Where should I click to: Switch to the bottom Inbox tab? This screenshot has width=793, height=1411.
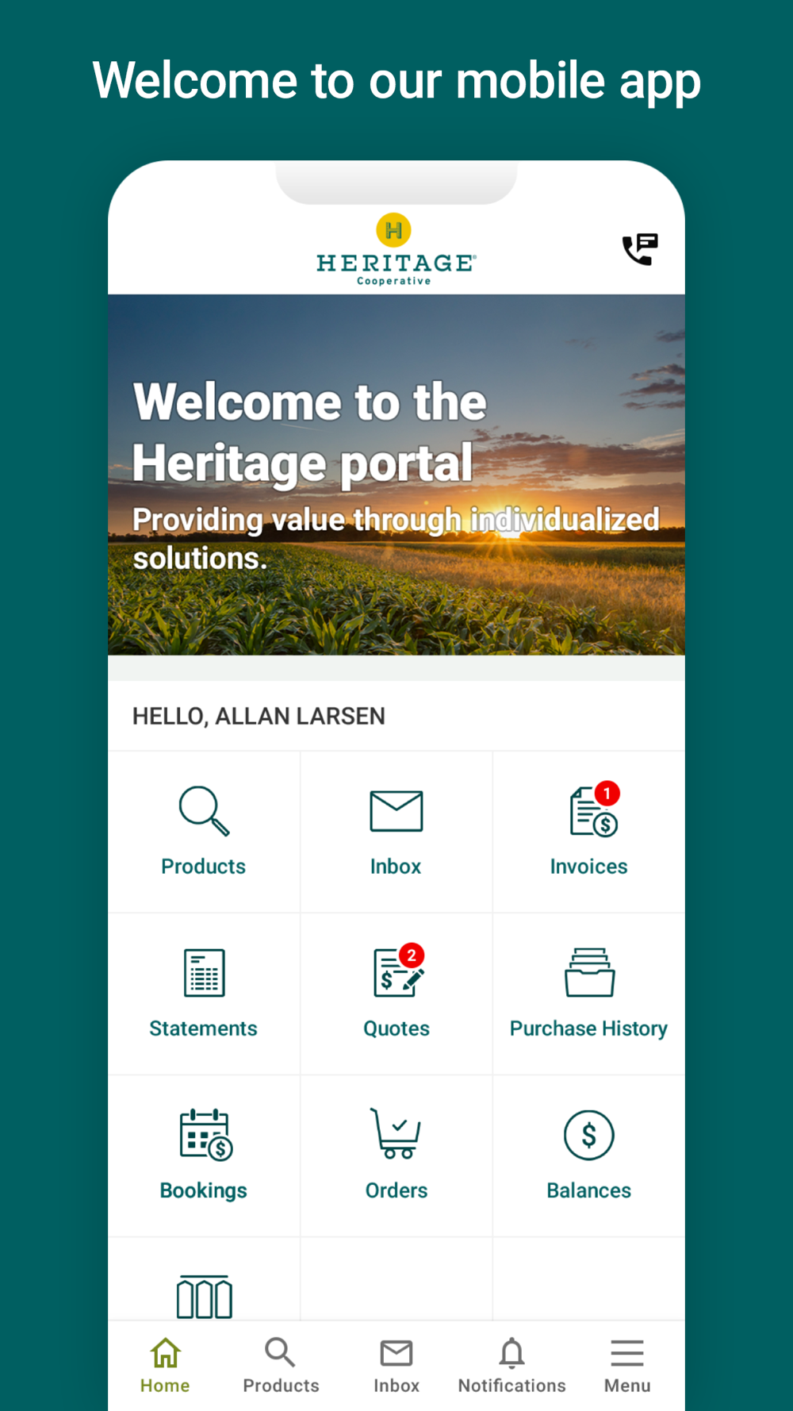pos(396,1366)
